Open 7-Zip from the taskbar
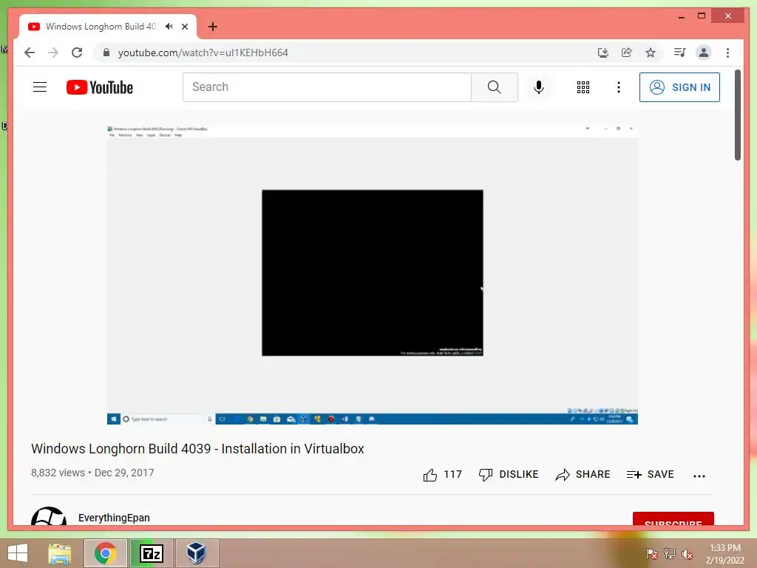This screenshot has width=757, height=568. tap(151, 553)
